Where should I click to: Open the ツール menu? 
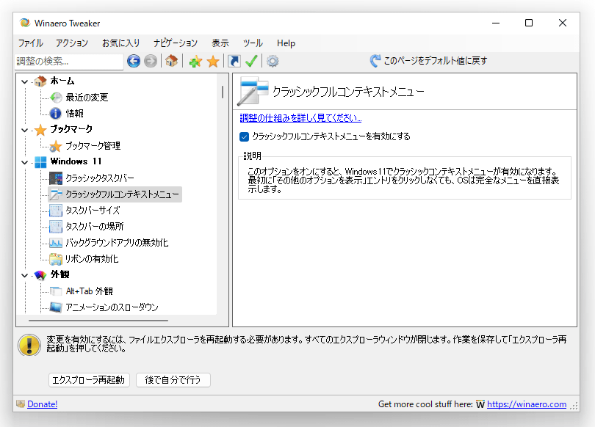[x=253, y=43]
